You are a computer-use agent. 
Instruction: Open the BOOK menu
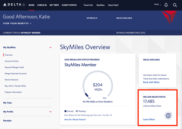[x=31, y=5]
